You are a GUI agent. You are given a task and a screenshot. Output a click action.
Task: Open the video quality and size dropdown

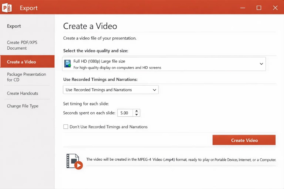[261, 64]
